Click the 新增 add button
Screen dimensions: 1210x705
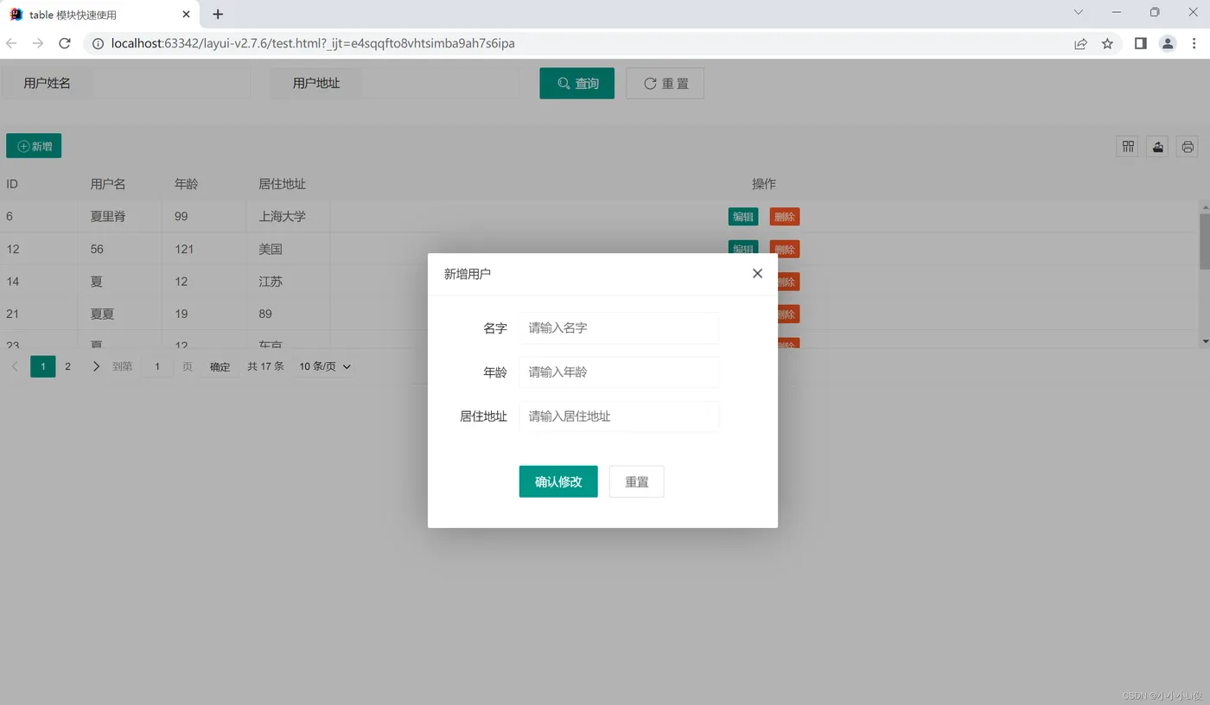34,145
